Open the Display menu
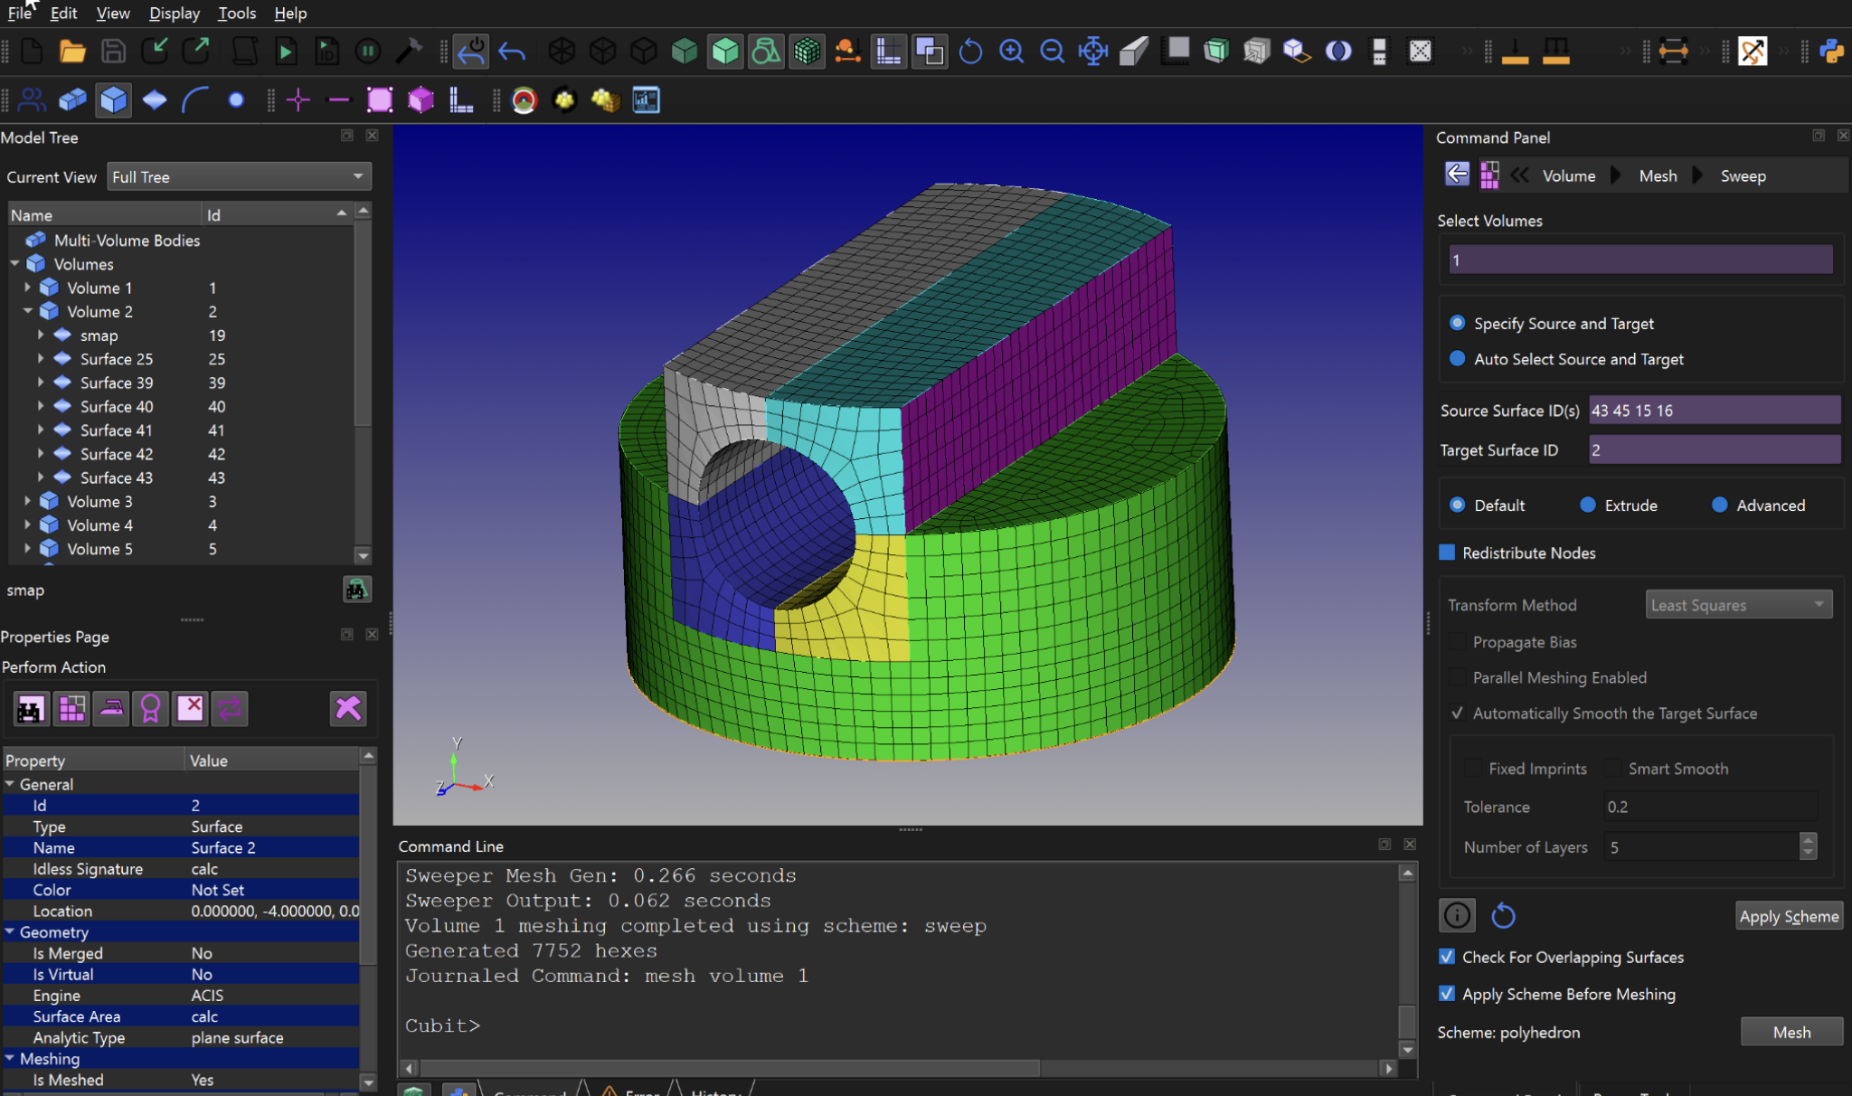Screen dimensions: 1852x1096 (174, 13)
